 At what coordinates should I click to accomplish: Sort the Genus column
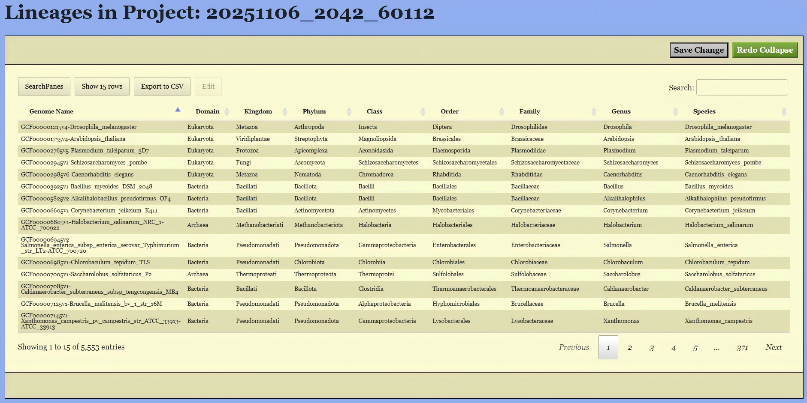click(x=621, y=111)
